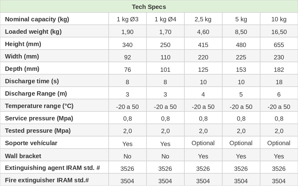Viewport: 298px width, 186px height.
Task: Select the 2,5 kg column heading
Action: 203,19
